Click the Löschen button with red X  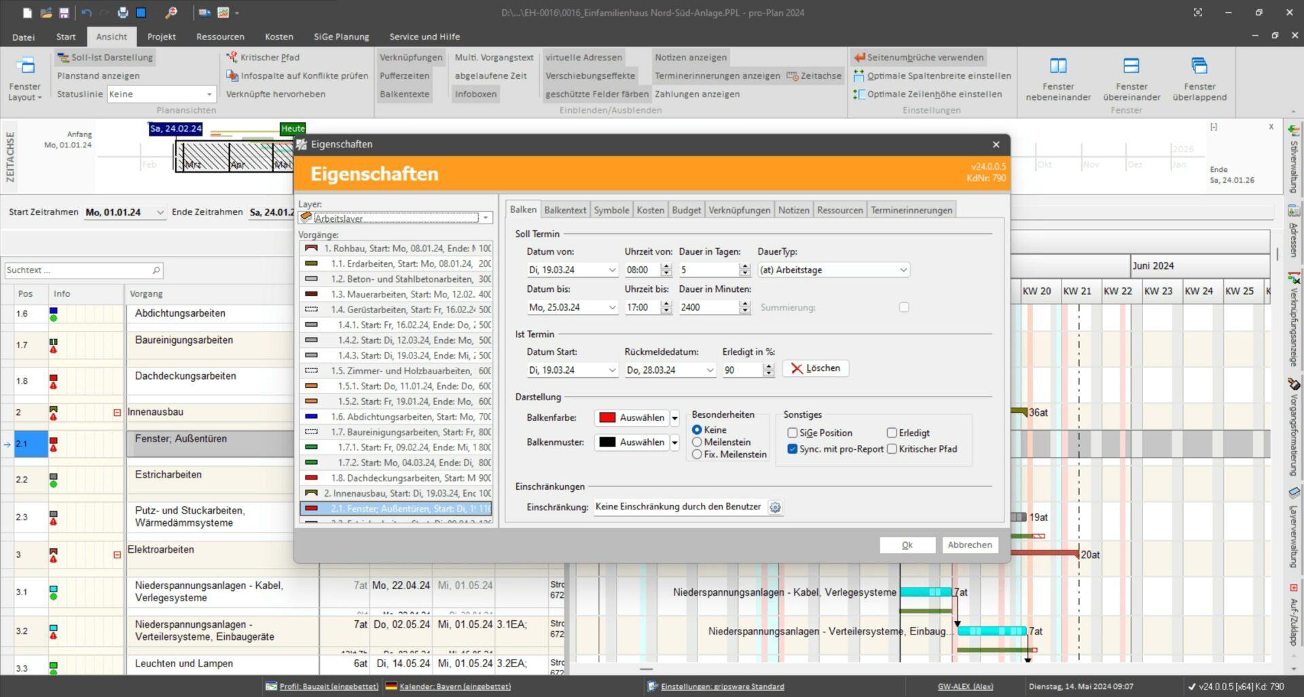click(815, 368)
